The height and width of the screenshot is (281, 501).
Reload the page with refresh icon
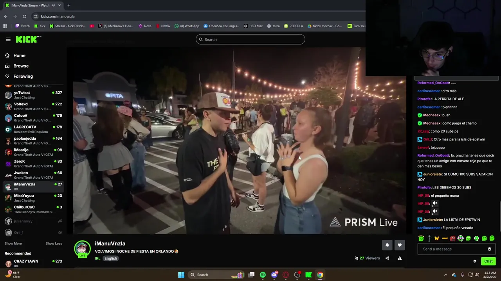click(x=24, y=16)
